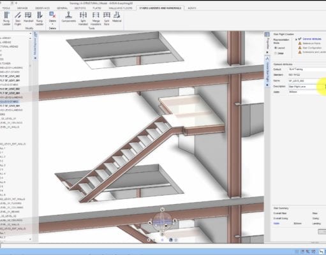
Task: Open the SECTIONS ribbon tab
Action: click(x=80, y=8)
